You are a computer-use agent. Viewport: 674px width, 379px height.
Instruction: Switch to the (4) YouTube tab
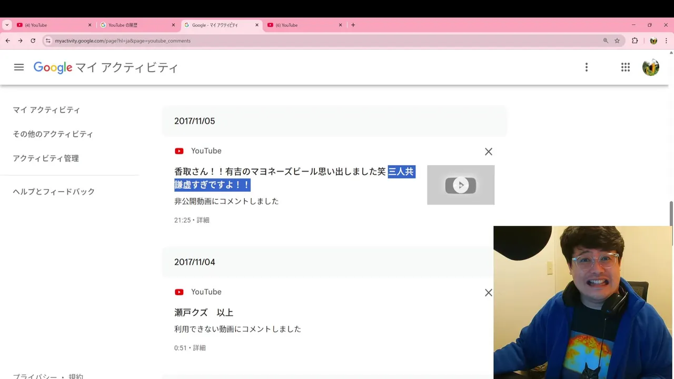click(53, 25)
